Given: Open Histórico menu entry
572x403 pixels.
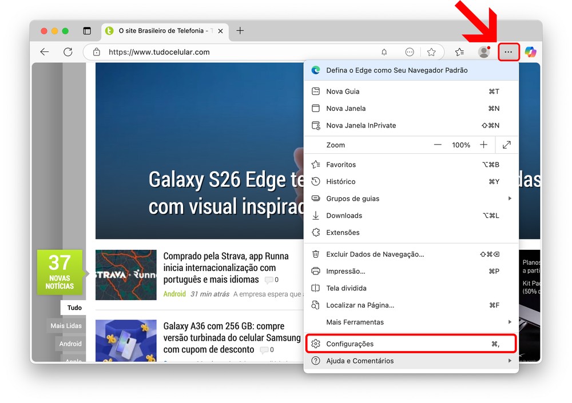Looking at the screenshot, I should point(411,181).
